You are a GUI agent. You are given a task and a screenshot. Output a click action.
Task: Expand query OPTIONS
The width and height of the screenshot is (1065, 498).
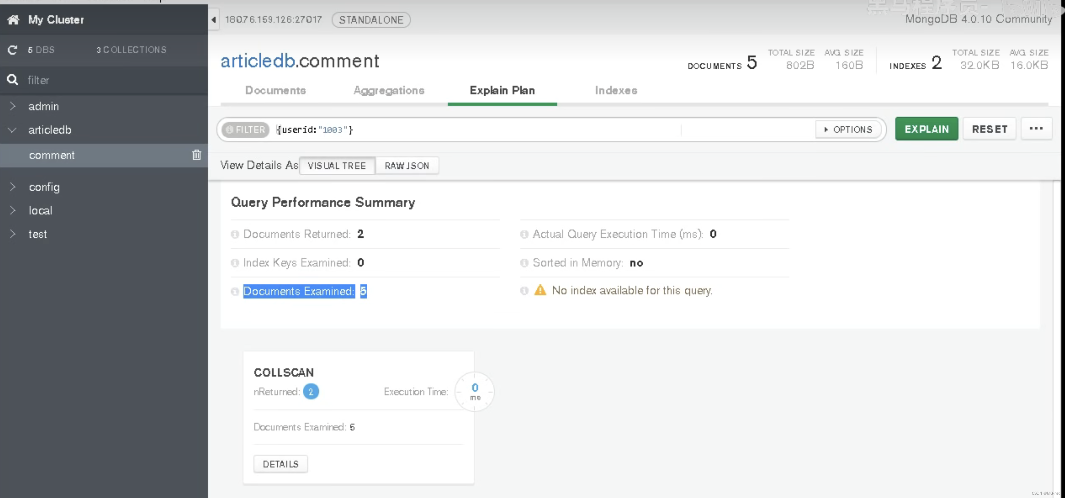click(x=848, y=130)
